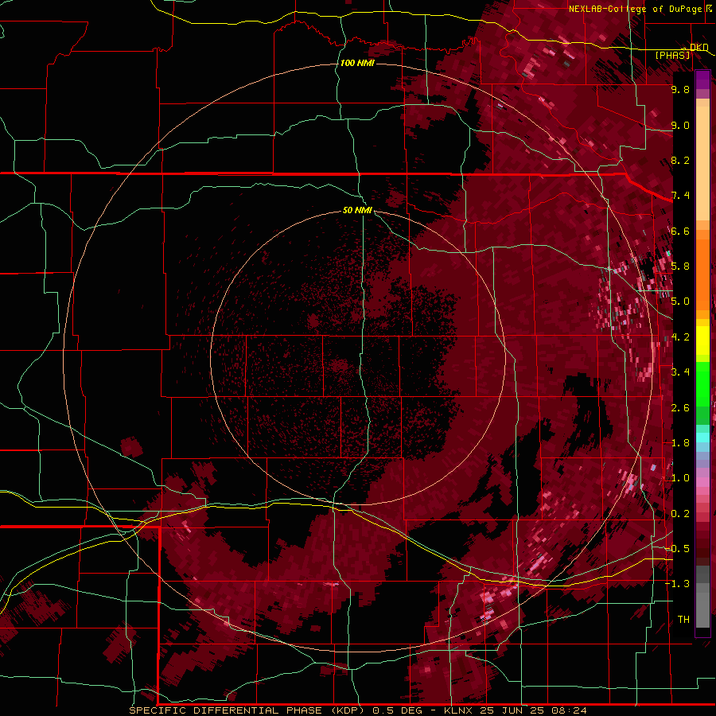Image resolution: width=716 pixels, height=716 pixels.
Task: Pick the peach band of the color bar
Action: (x=702, y=163)
